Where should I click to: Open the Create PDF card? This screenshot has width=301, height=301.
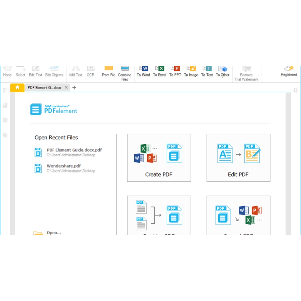coord(159,158)
